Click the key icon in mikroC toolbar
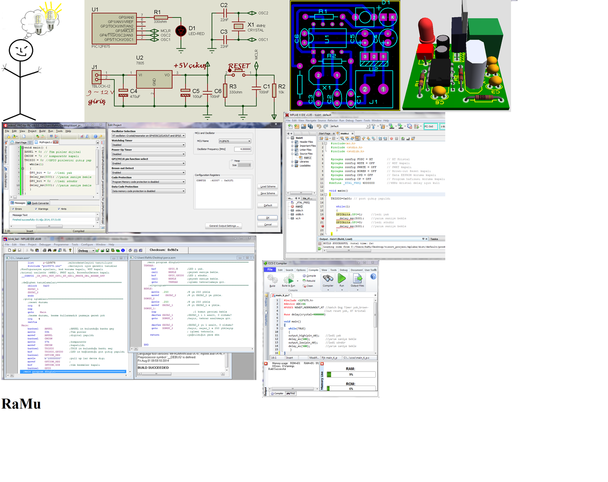Image resolution: width=608 pixels, height=482 pixels. (101, 136)
